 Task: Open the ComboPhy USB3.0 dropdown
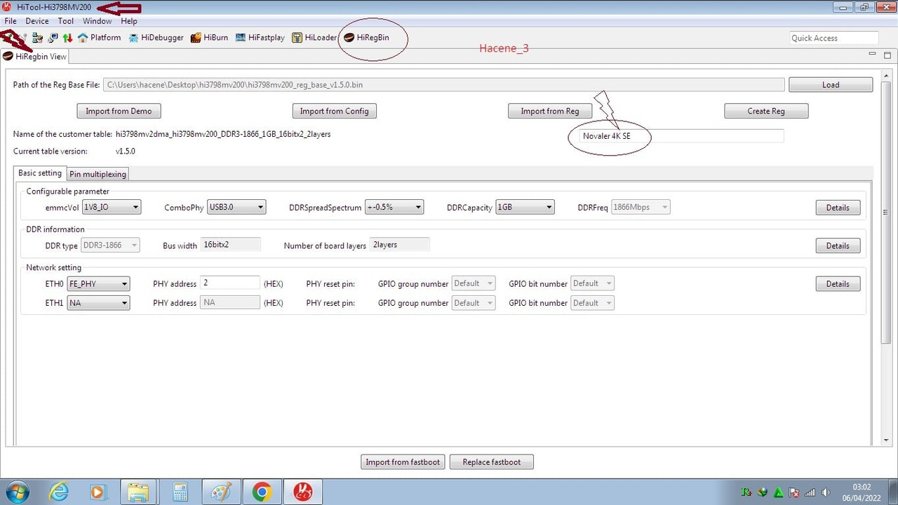[236, 207]
